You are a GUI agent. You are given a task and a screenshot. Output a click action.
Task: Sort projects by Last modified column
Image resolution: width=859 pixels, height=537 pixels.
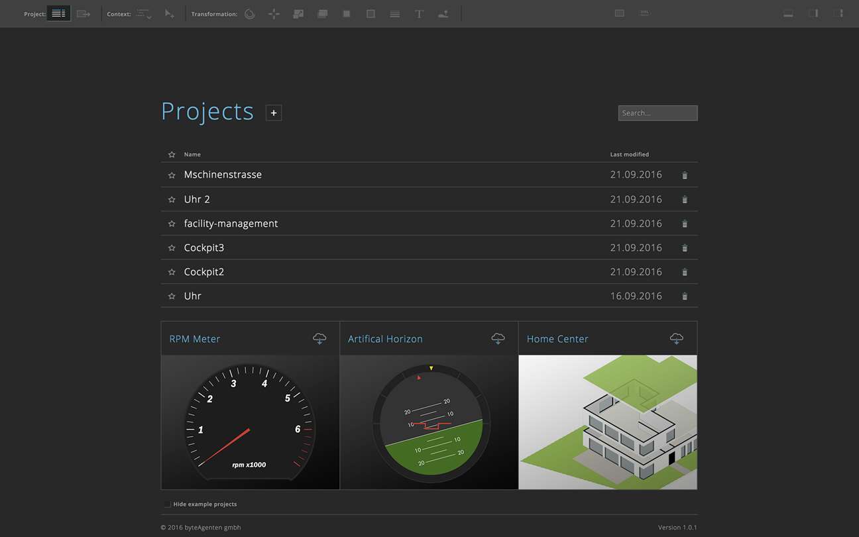[x=629, y=154]
